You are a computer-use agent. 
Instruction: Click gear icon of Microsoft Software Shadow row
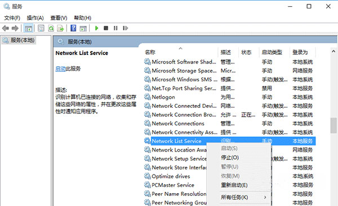[x=148, y=62]
